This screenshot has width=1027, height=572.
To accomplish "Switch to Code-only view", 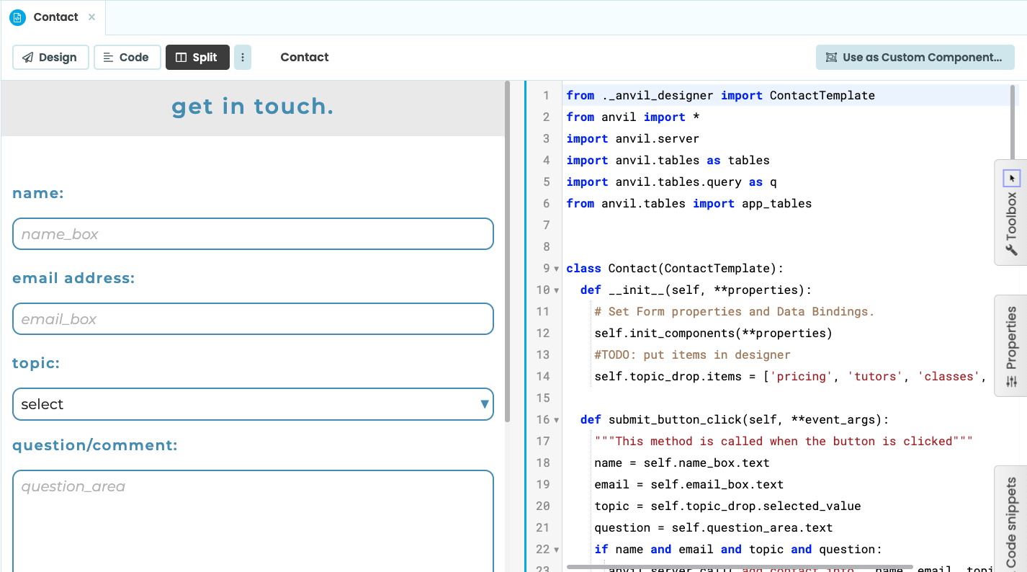I will [127, 57].
